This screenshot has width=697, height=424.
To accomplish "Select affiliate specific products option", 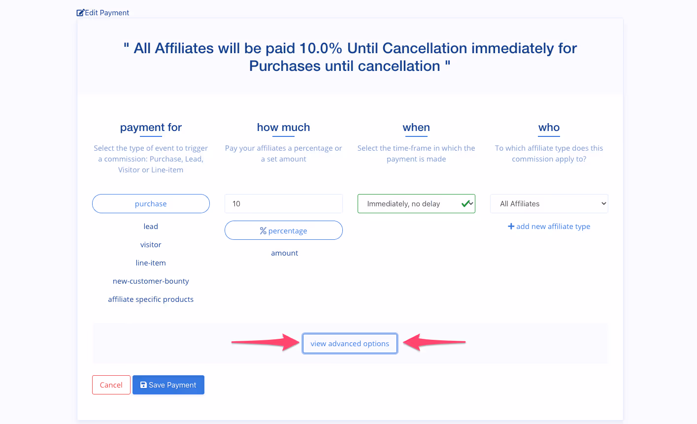I will coord(151,299).
